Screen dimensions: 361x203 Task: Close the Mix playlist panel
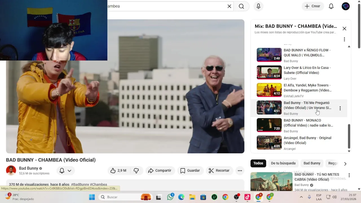pyautogui.click(x=344, y=28)
